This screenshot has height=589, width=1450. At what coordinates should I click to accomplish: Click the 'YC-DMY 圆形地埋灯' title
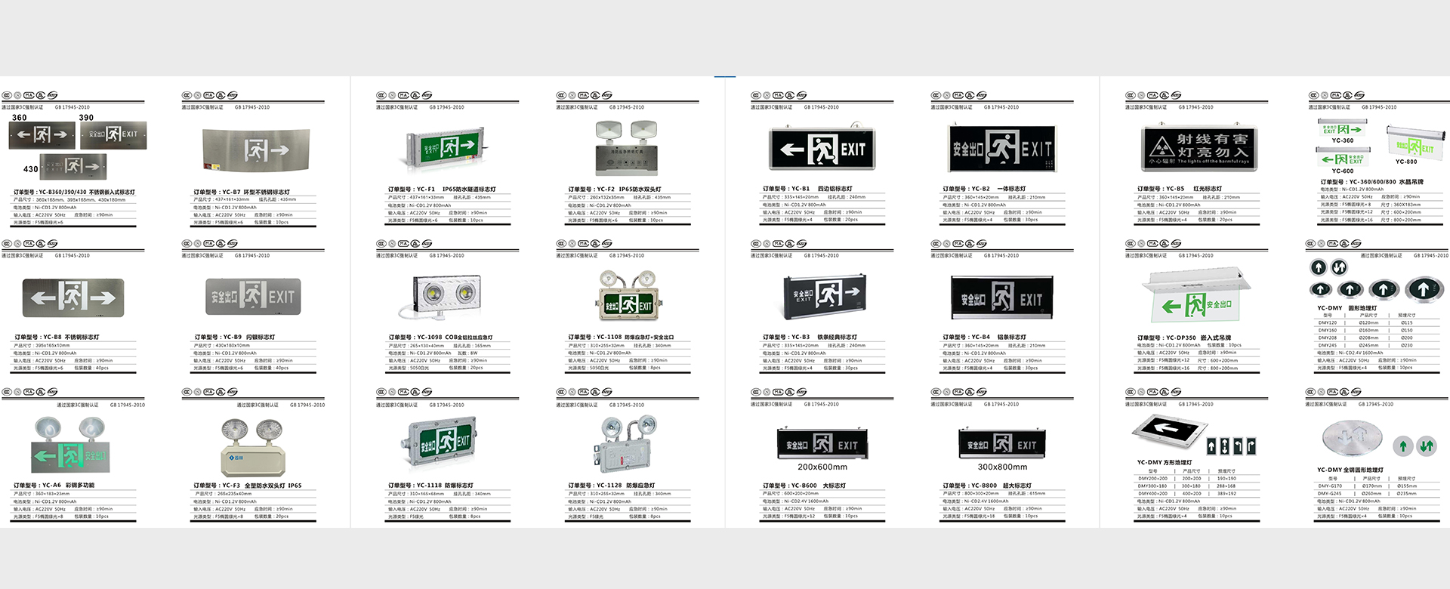click(x=1347, y=308)
